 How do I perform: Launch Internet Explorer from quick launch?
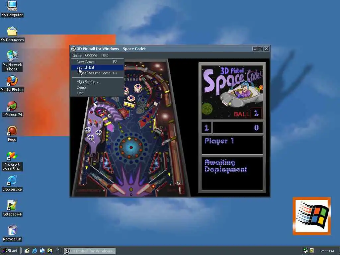(35, 251)
